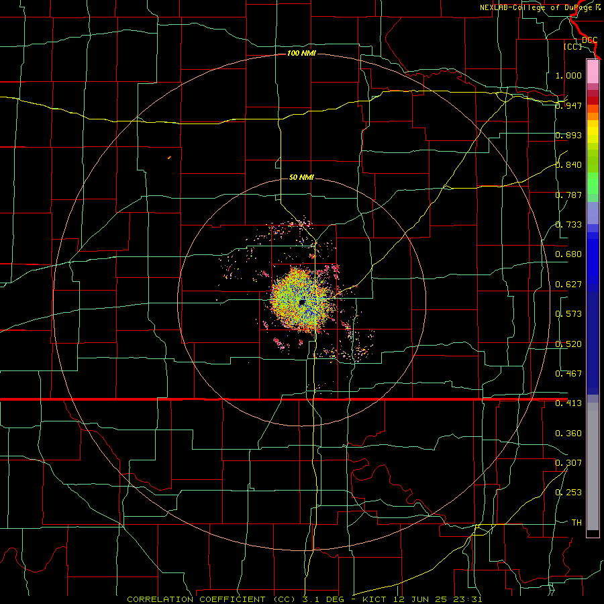
Task: Click the 50 NMI range ring label
Action: (301, 178)
